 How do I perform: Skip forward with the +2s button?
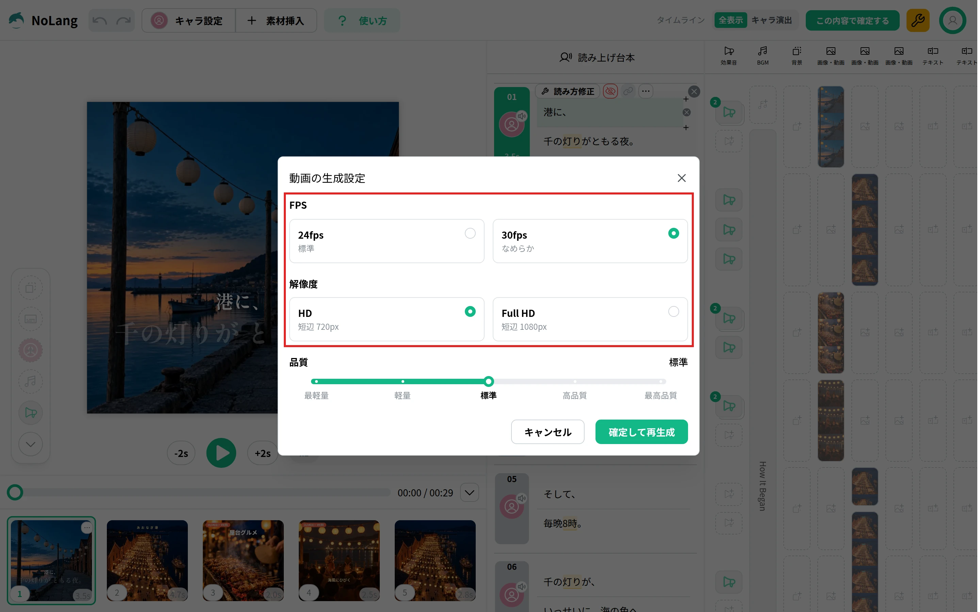[262, 453]
